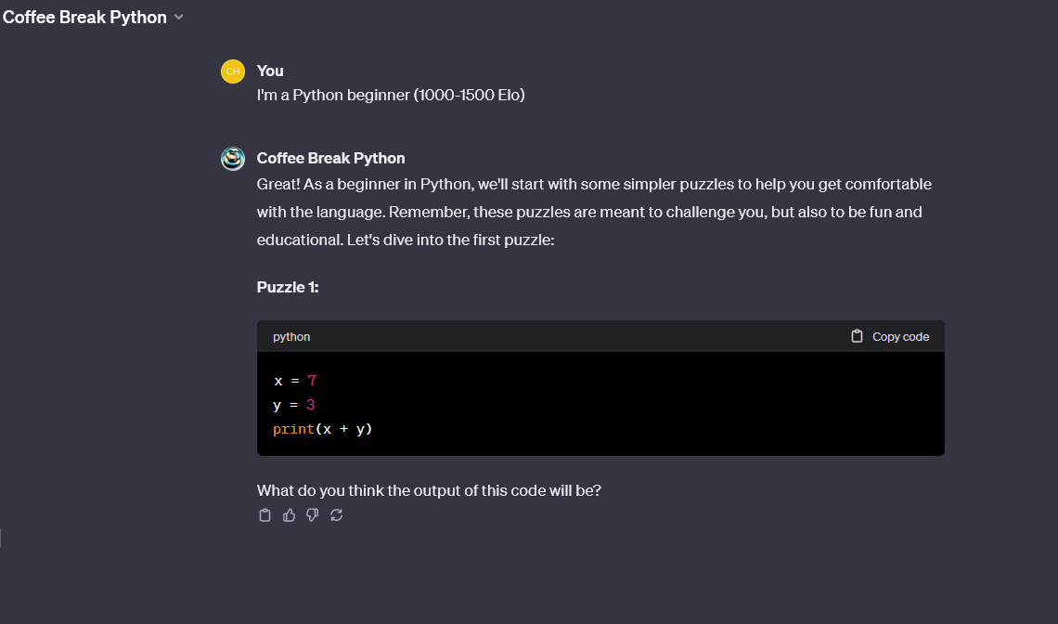The width and height of the screenshot is (1058, 624).
Task: Click the yellow CH user avatar
Action: [232, 71]
